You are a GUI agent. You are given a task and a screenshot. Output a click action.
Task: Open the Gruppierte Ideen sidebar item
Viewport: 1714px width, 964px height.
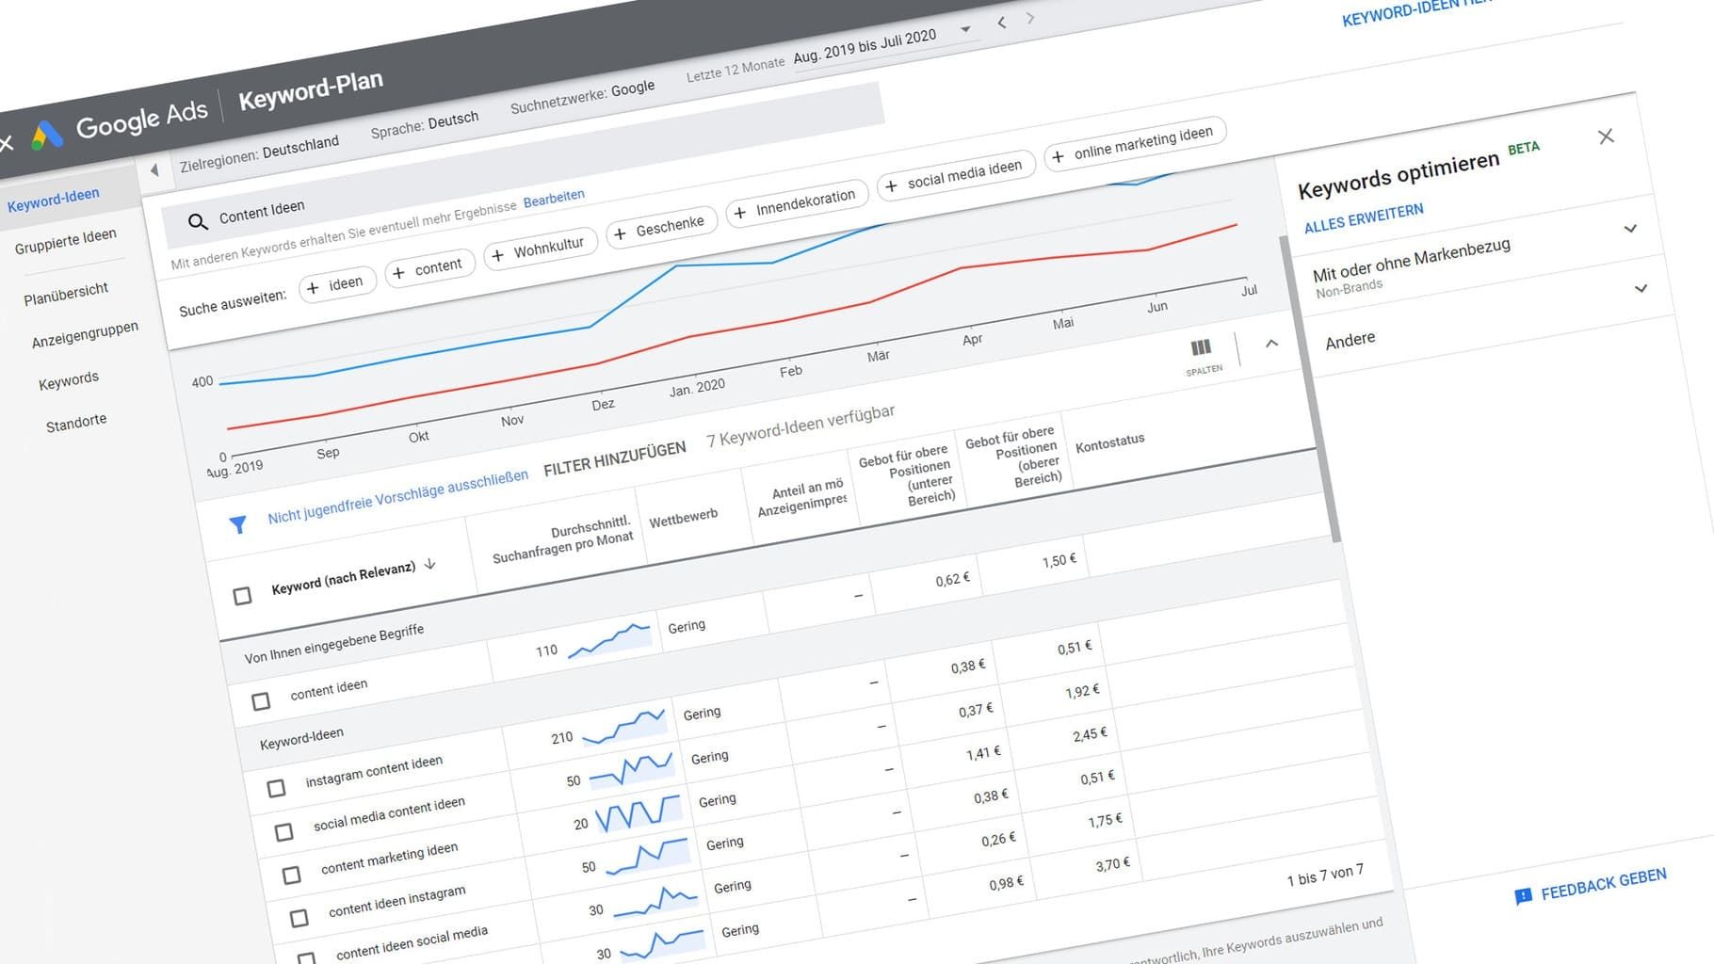click(66, 241)
